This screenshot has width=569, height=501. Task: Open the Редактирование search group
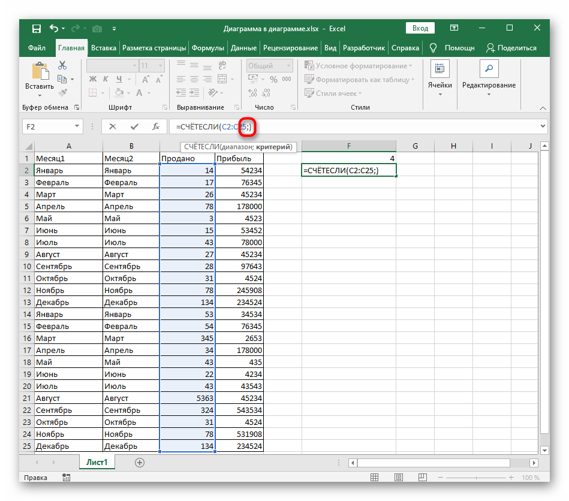[x=489, y=79]
